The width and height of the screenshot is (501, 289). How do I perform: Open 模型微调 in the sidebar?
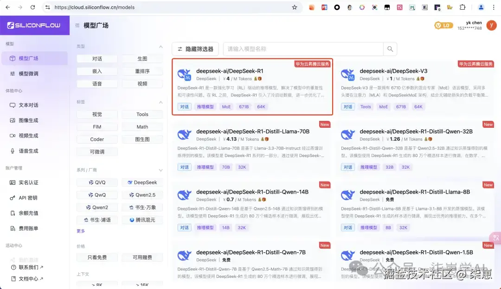(x=34, y=74)
